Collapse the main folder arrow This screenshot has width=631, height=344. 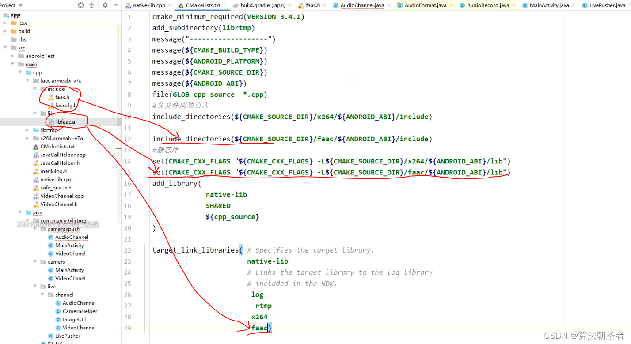tap(12, 64)
